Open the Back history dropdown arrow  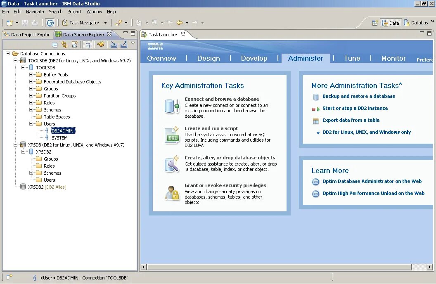click(x=187, y=23)
